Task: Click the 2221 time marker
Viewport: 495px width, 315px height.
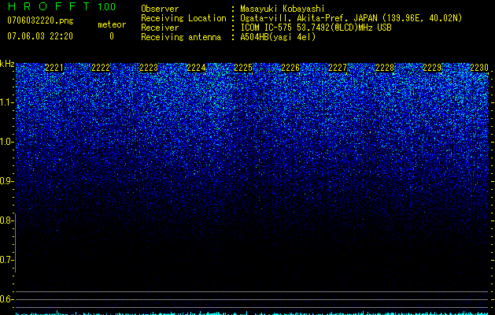Action: 54,68
